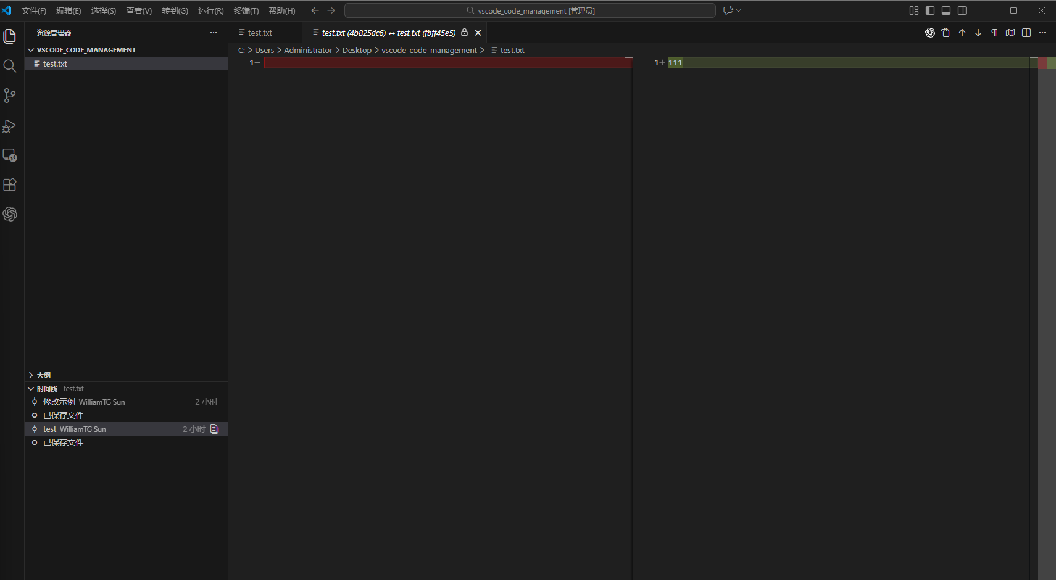The width and height of the screenshot is (1056, 580).
Task: Select 已保存文件 entry directly under 修改示例
Action: click(x=126, y=415)
